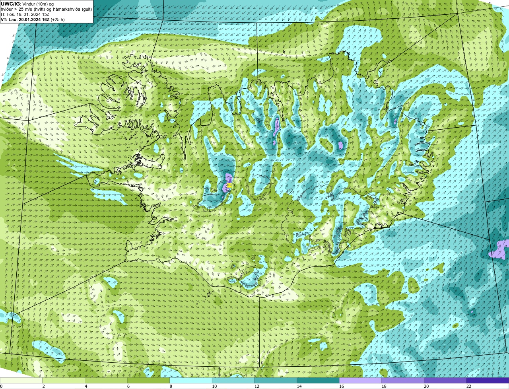Select the 'IT: Fös. 19. 01. 2024 15Z' line
The height and width of the screenshot is (389, 509).
click(x=25, y=14)
